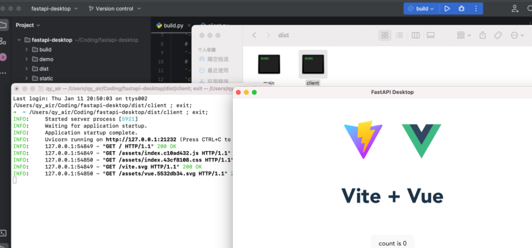Open the fastapi-desktop project dropdown

point(51,9)
